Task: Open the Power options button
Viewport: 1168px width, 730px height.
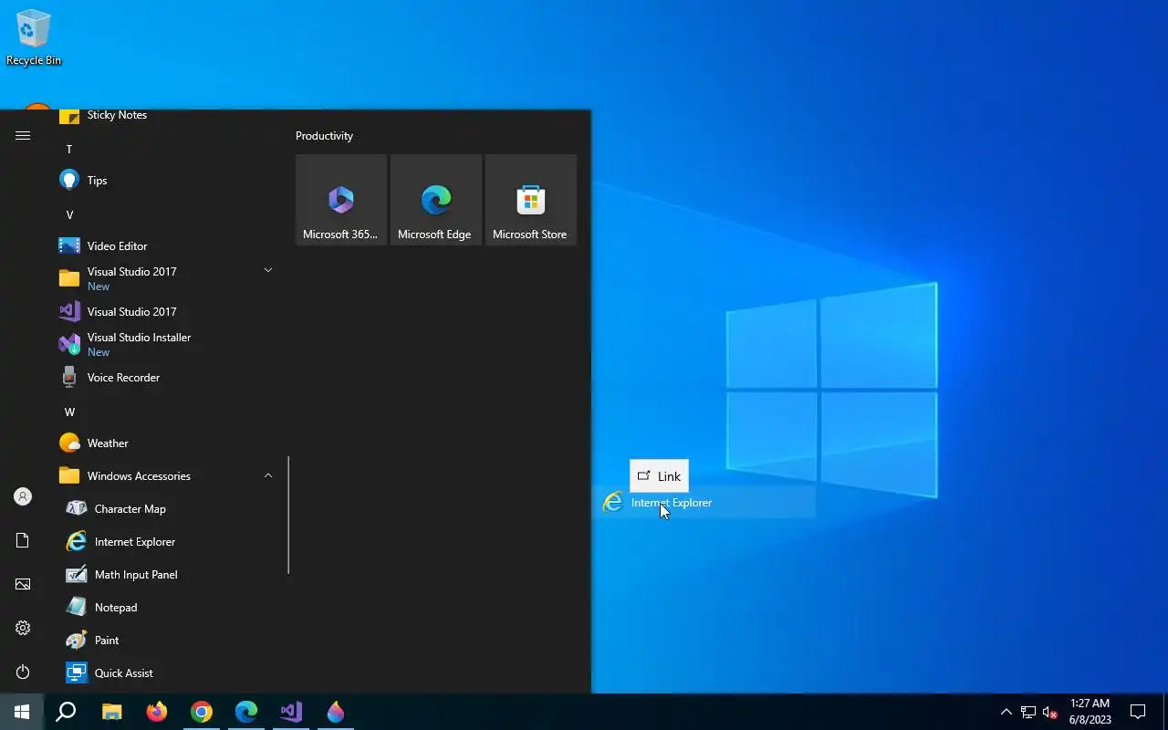Action: [x=23, y=672]
